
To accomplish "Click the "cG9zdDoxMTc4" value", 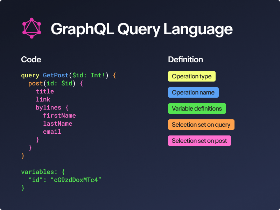I will click(x=76, y=180).
